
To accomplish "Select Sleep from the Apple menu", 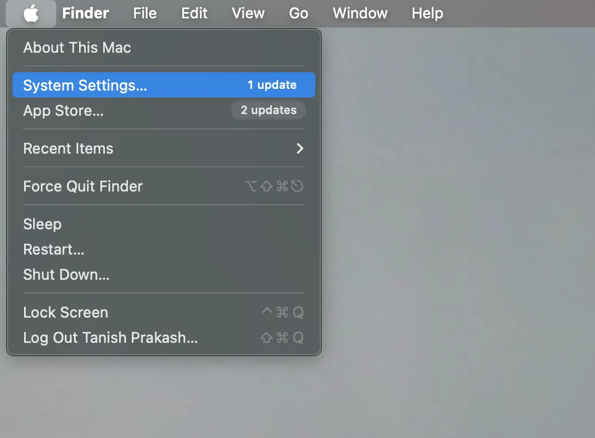I will click(x=164, y=224).
